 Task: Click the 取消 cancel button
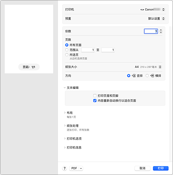[x=143, y=168]
